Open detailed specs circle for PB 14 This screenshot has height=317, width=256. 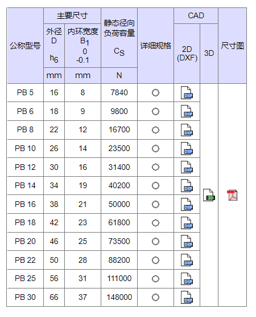(x=155, y=186)
